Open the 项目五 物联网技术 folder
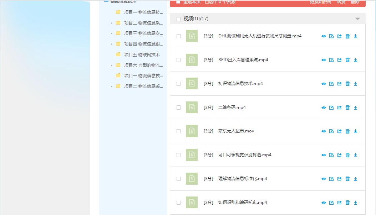The width and height of the screenshot is (376, 215). coord(142,54)
